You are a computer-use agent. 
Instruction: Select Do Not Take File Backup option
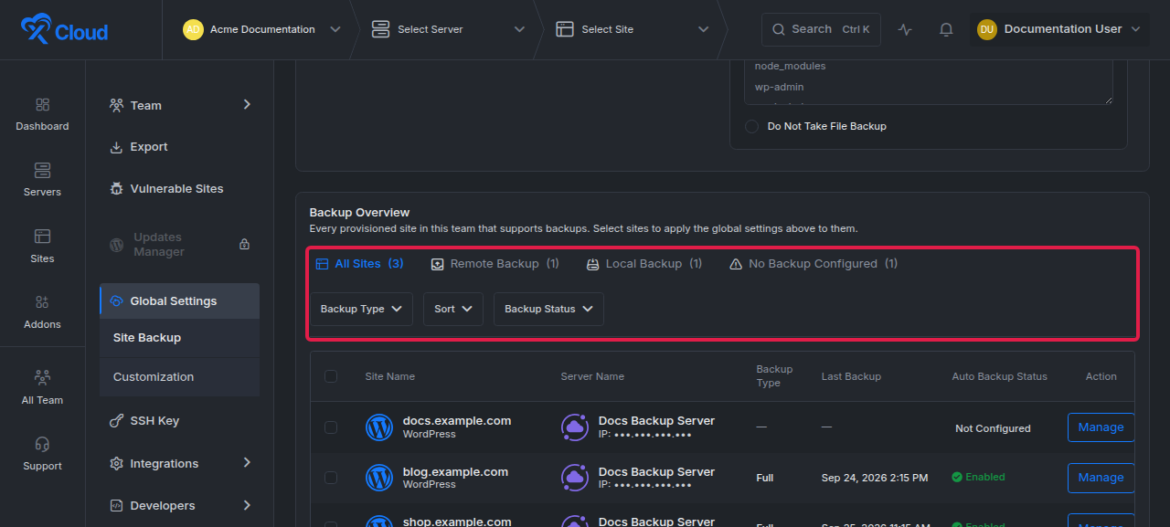[752, 126]
